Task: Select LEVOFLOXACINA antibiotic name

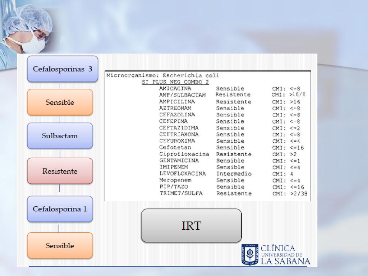Action: (x=183, y=174)
